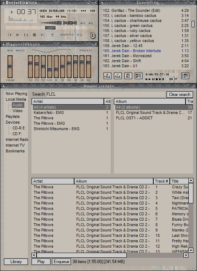Click the balance slider in main player

click(70, 23)
